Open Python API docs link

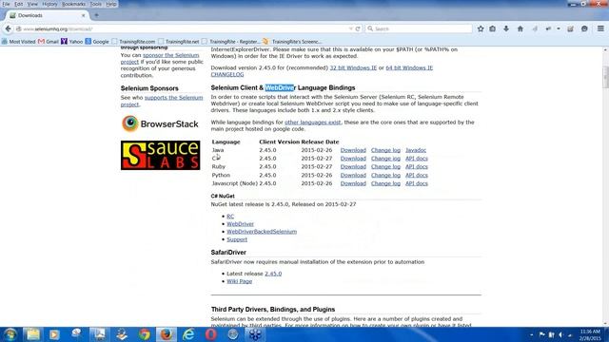click(417, 175)
